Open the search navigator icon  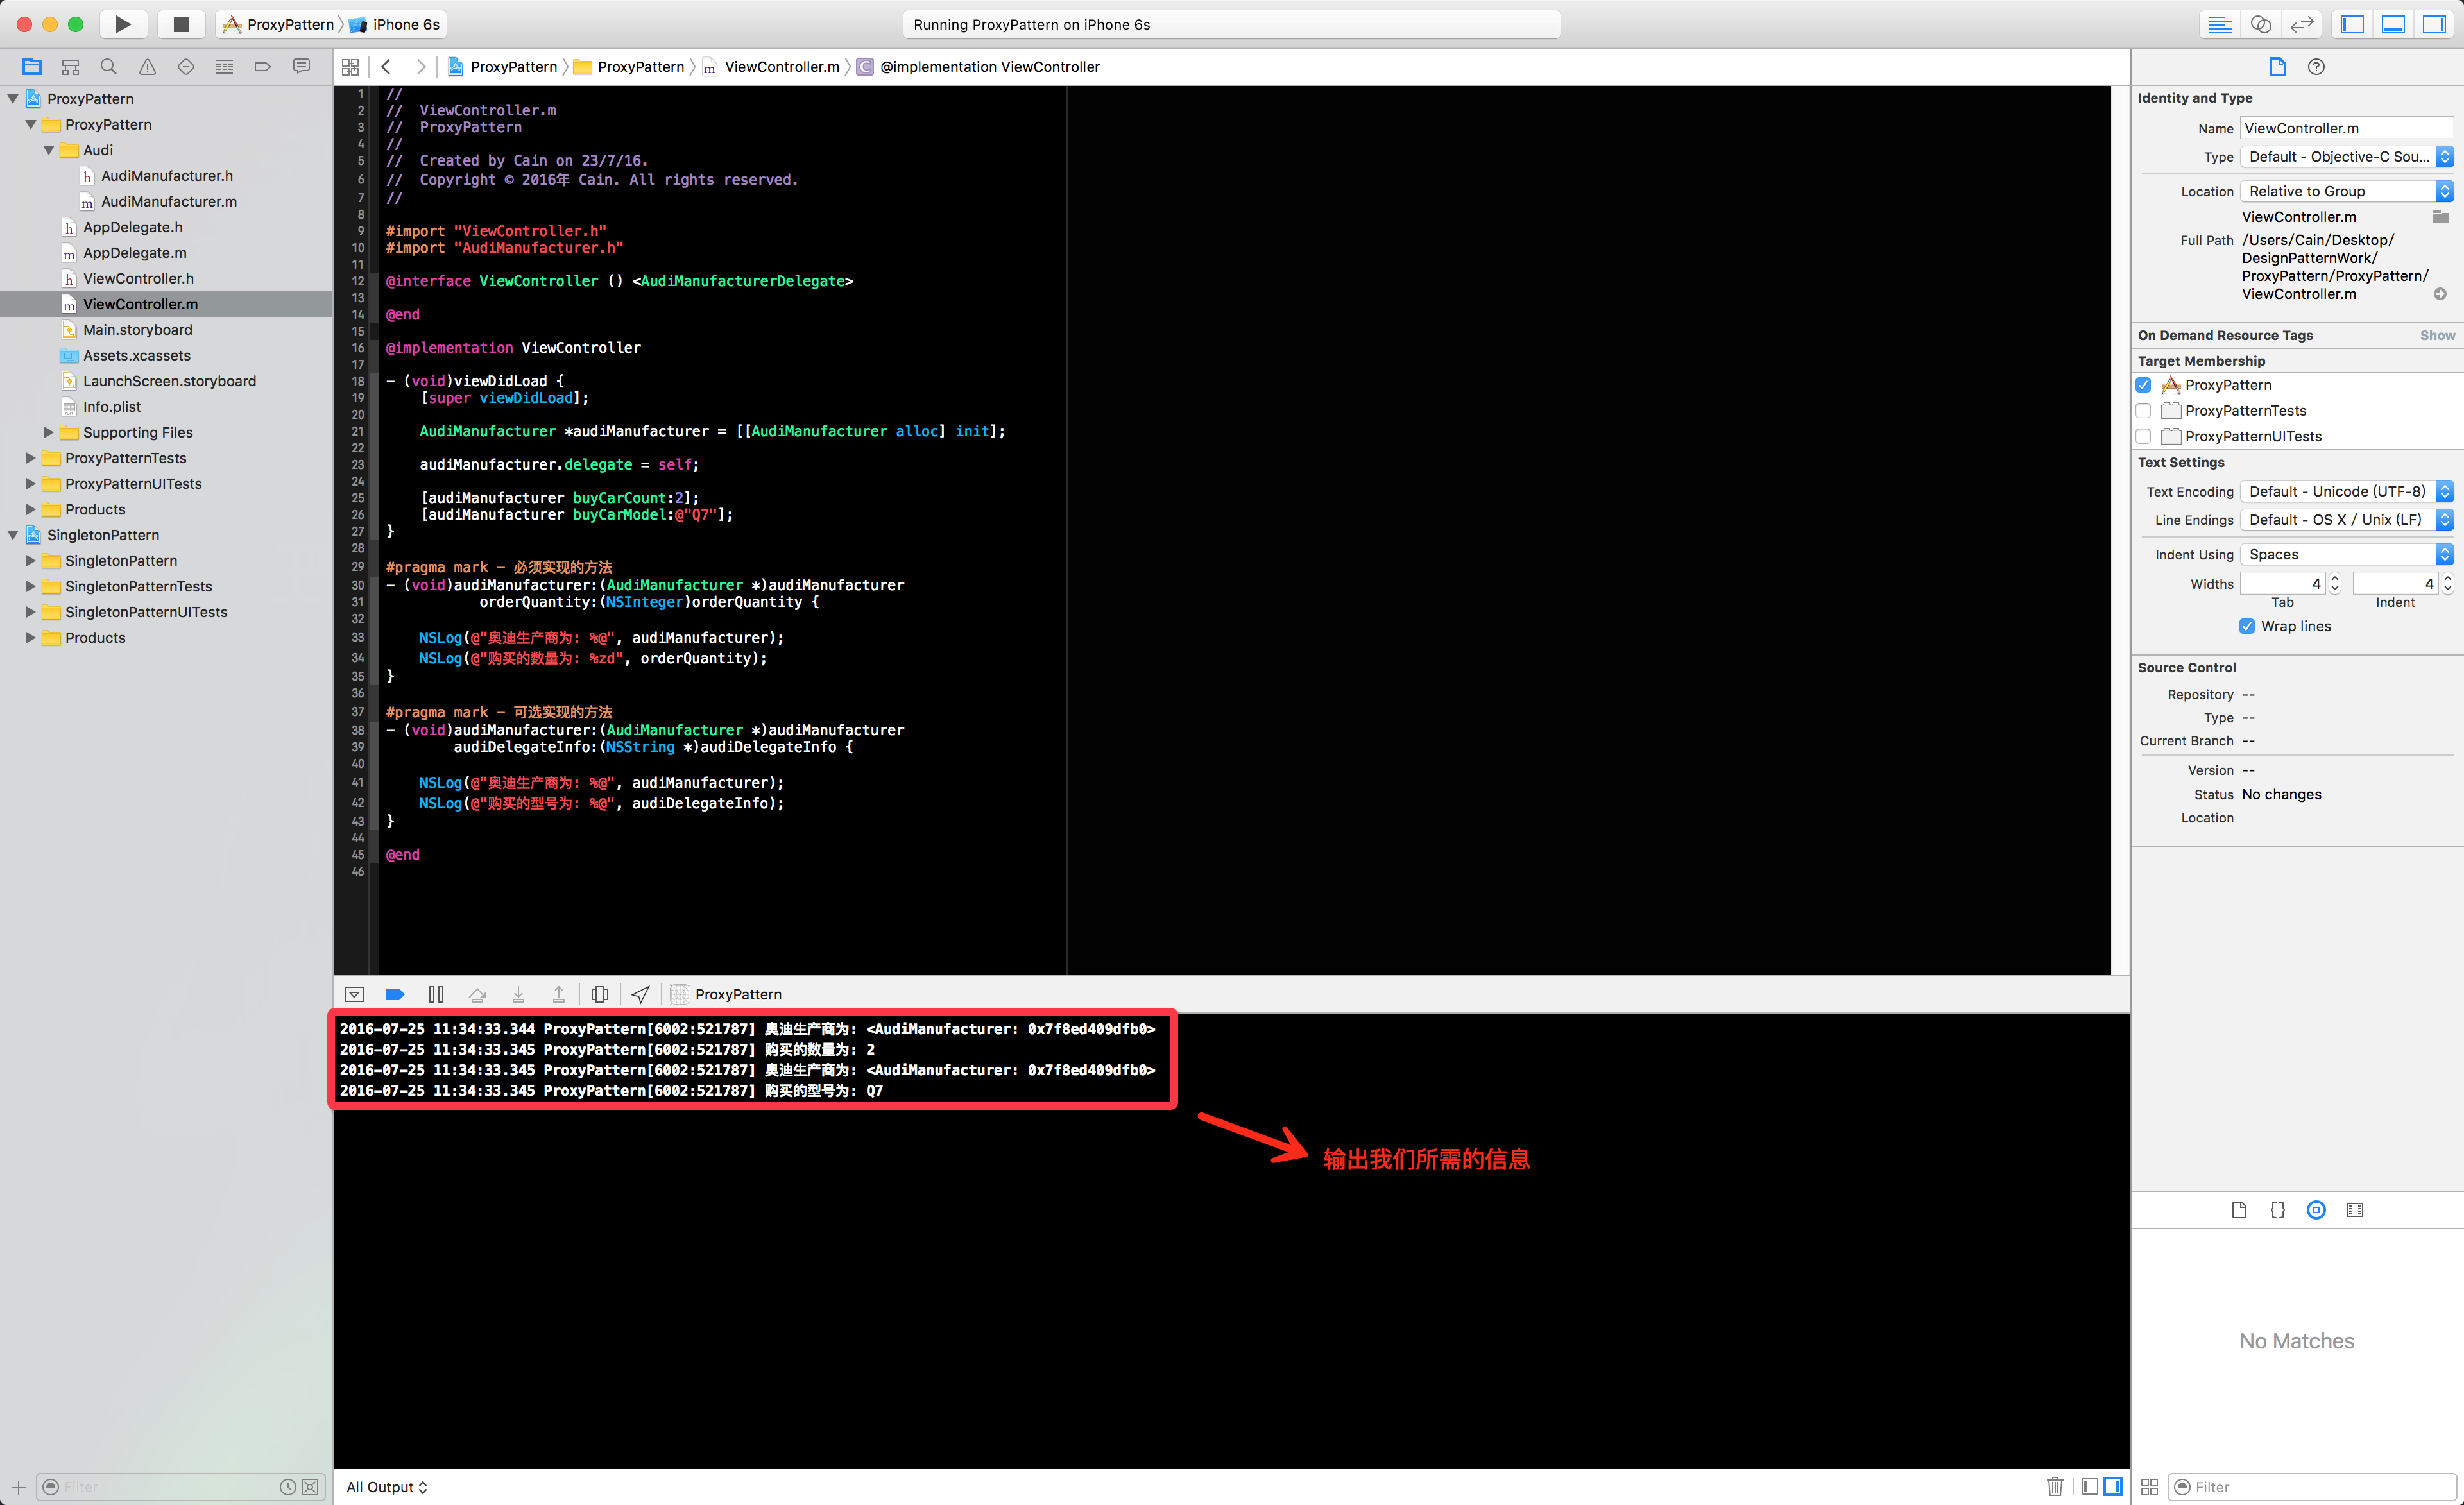pos(108,67)
